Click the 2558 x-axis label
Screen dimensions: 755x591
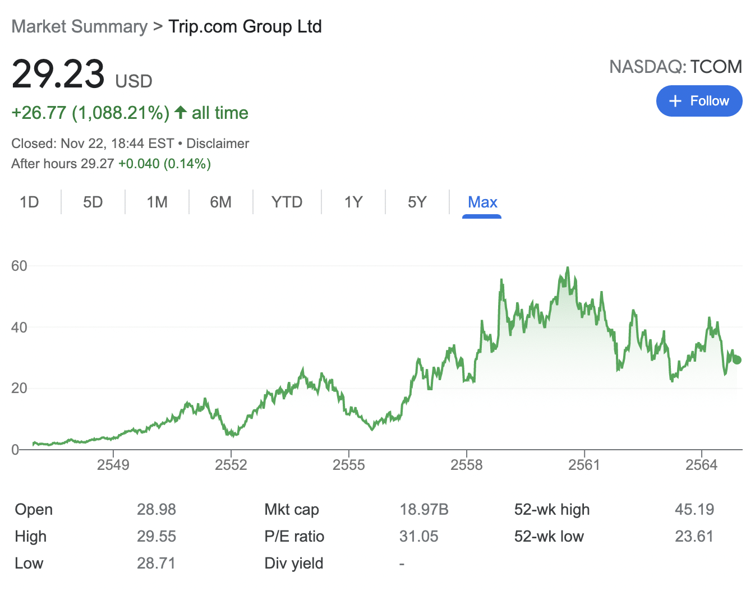(x=467, y=465)
